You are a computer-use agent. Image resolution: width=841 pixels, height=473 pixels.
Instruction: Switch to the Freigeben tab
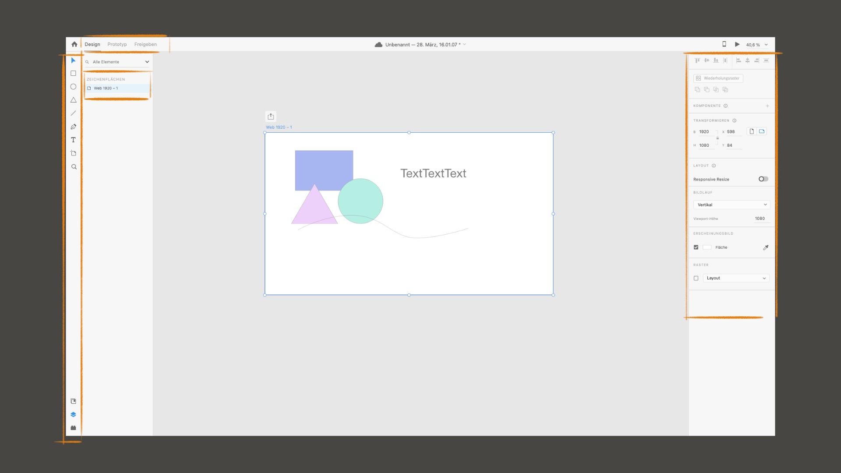tap(145, 44)
